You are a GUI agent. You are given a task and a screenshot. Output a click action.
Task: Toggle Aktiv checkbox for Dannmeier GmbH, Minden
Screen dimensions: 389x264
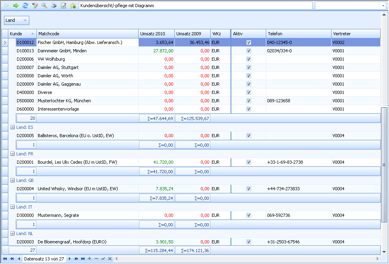[249, 51]
